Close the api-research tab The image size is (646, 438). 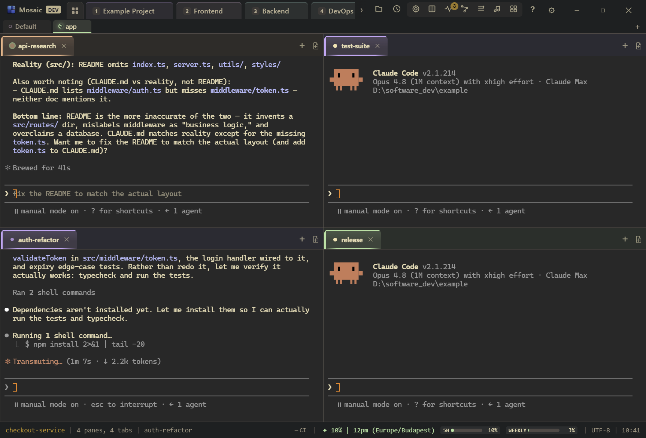tap(64, 46)
